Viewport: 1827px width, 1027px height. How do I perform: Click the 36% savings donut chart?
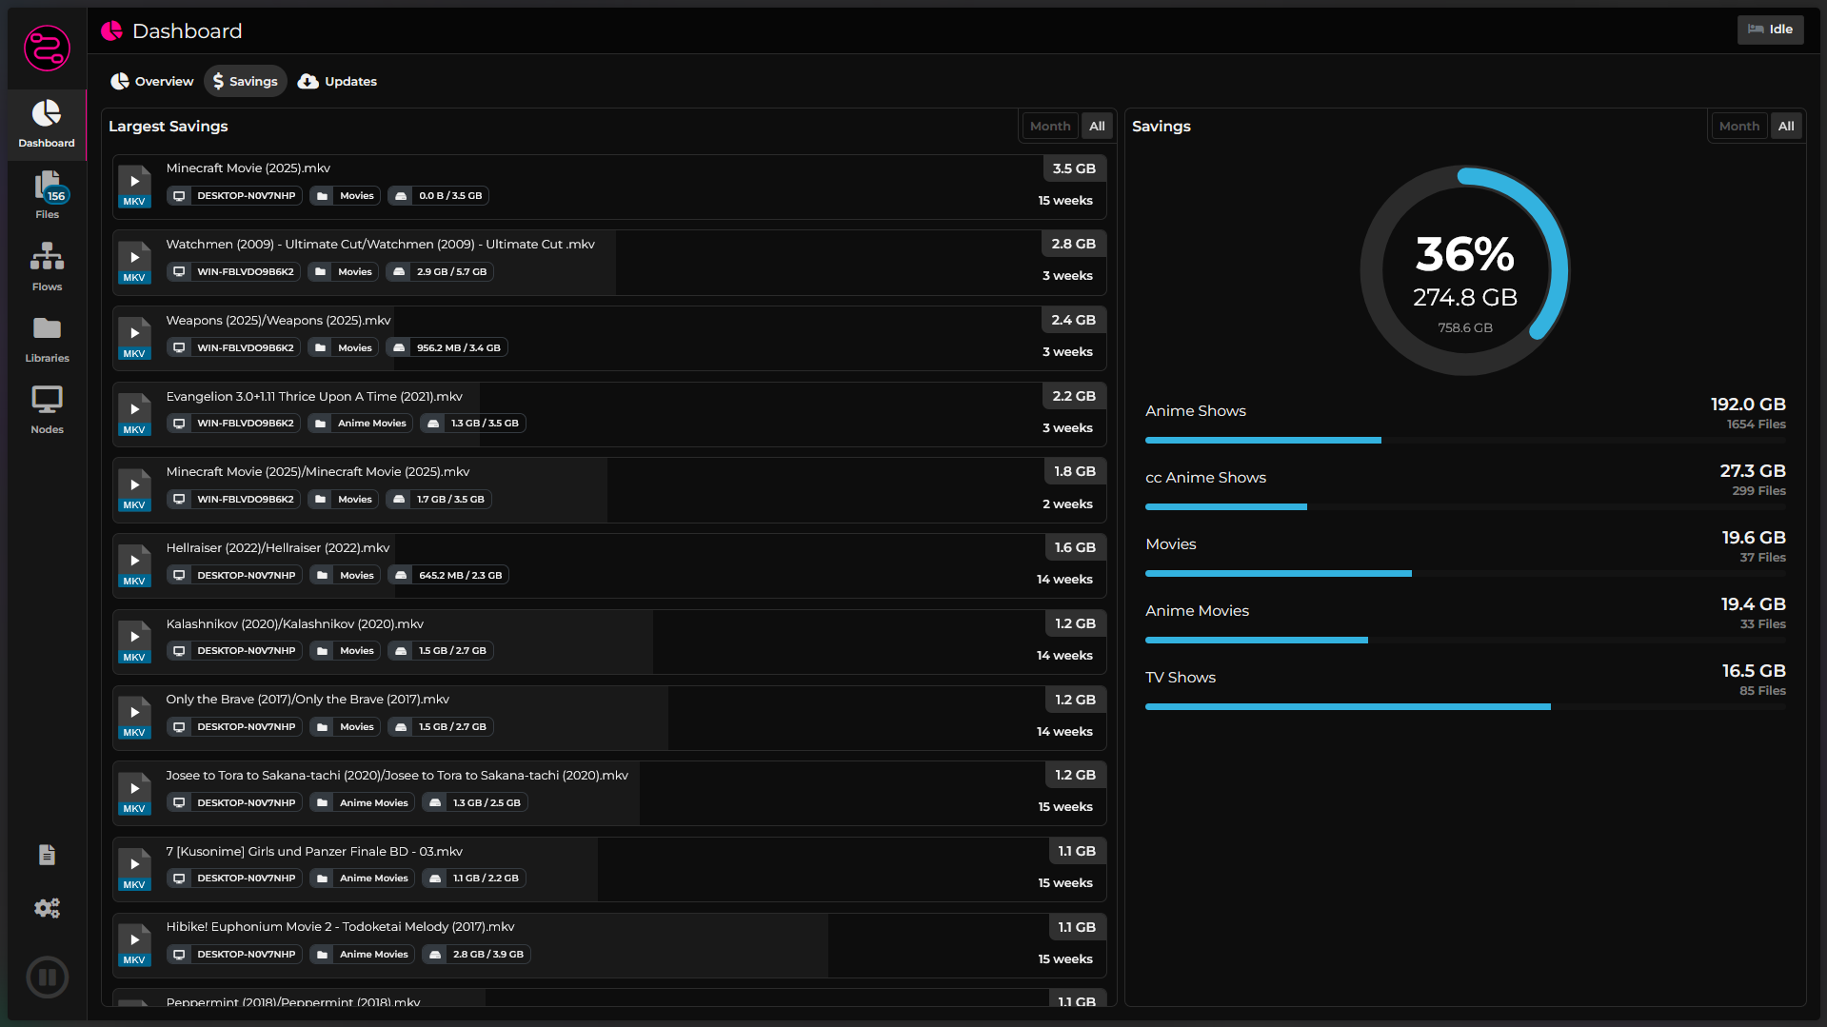[1464, 271]
